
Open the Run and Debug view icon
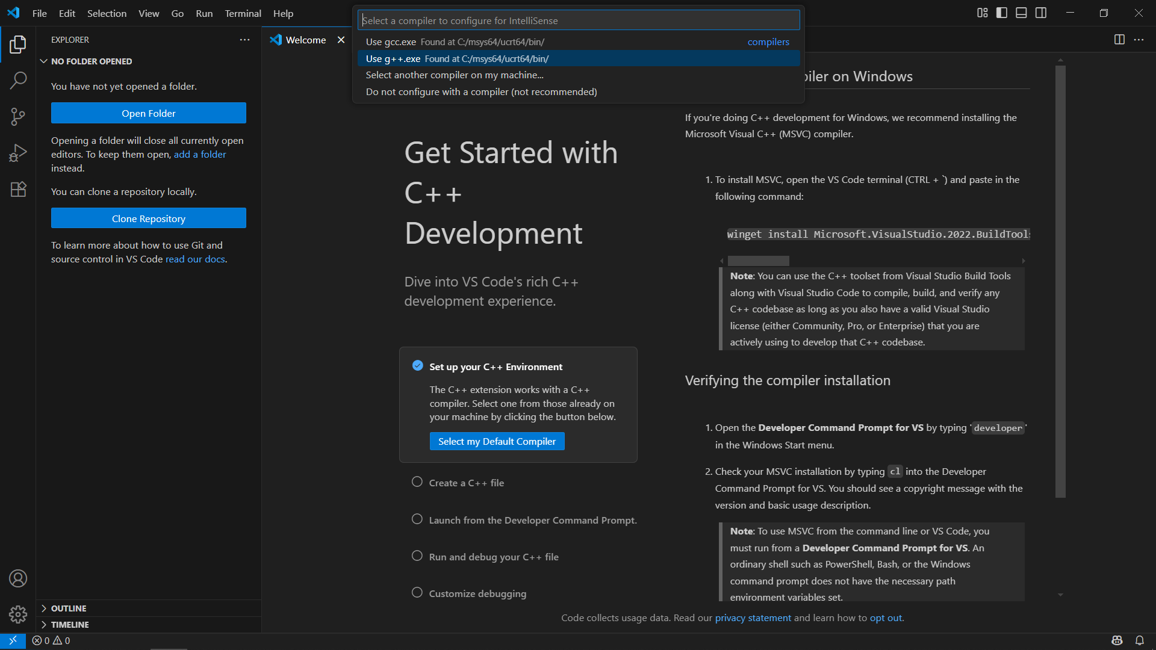(x=18, y=153)
